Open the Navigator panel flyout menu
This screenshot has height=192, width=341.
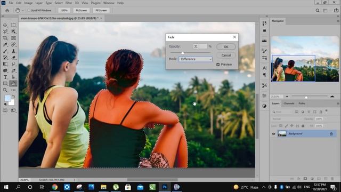point(338,21)
